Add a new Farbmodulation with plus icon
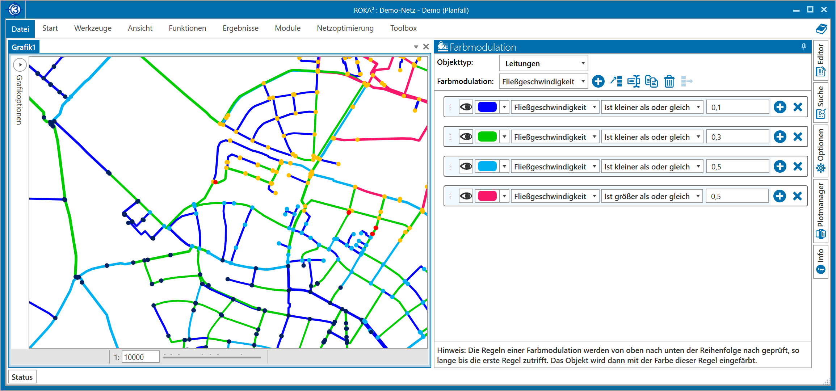The height and width of the screenshot is (391, 836). point(598,81)
